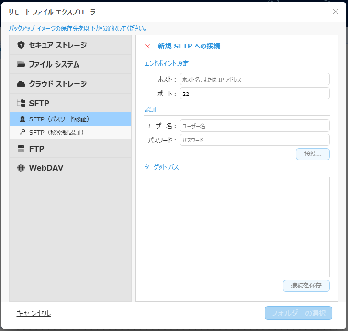The width and height of the screenshot is (348, 331).
Task: Click the folder icon beside ファイル システム
Action: tap(21, 64)
